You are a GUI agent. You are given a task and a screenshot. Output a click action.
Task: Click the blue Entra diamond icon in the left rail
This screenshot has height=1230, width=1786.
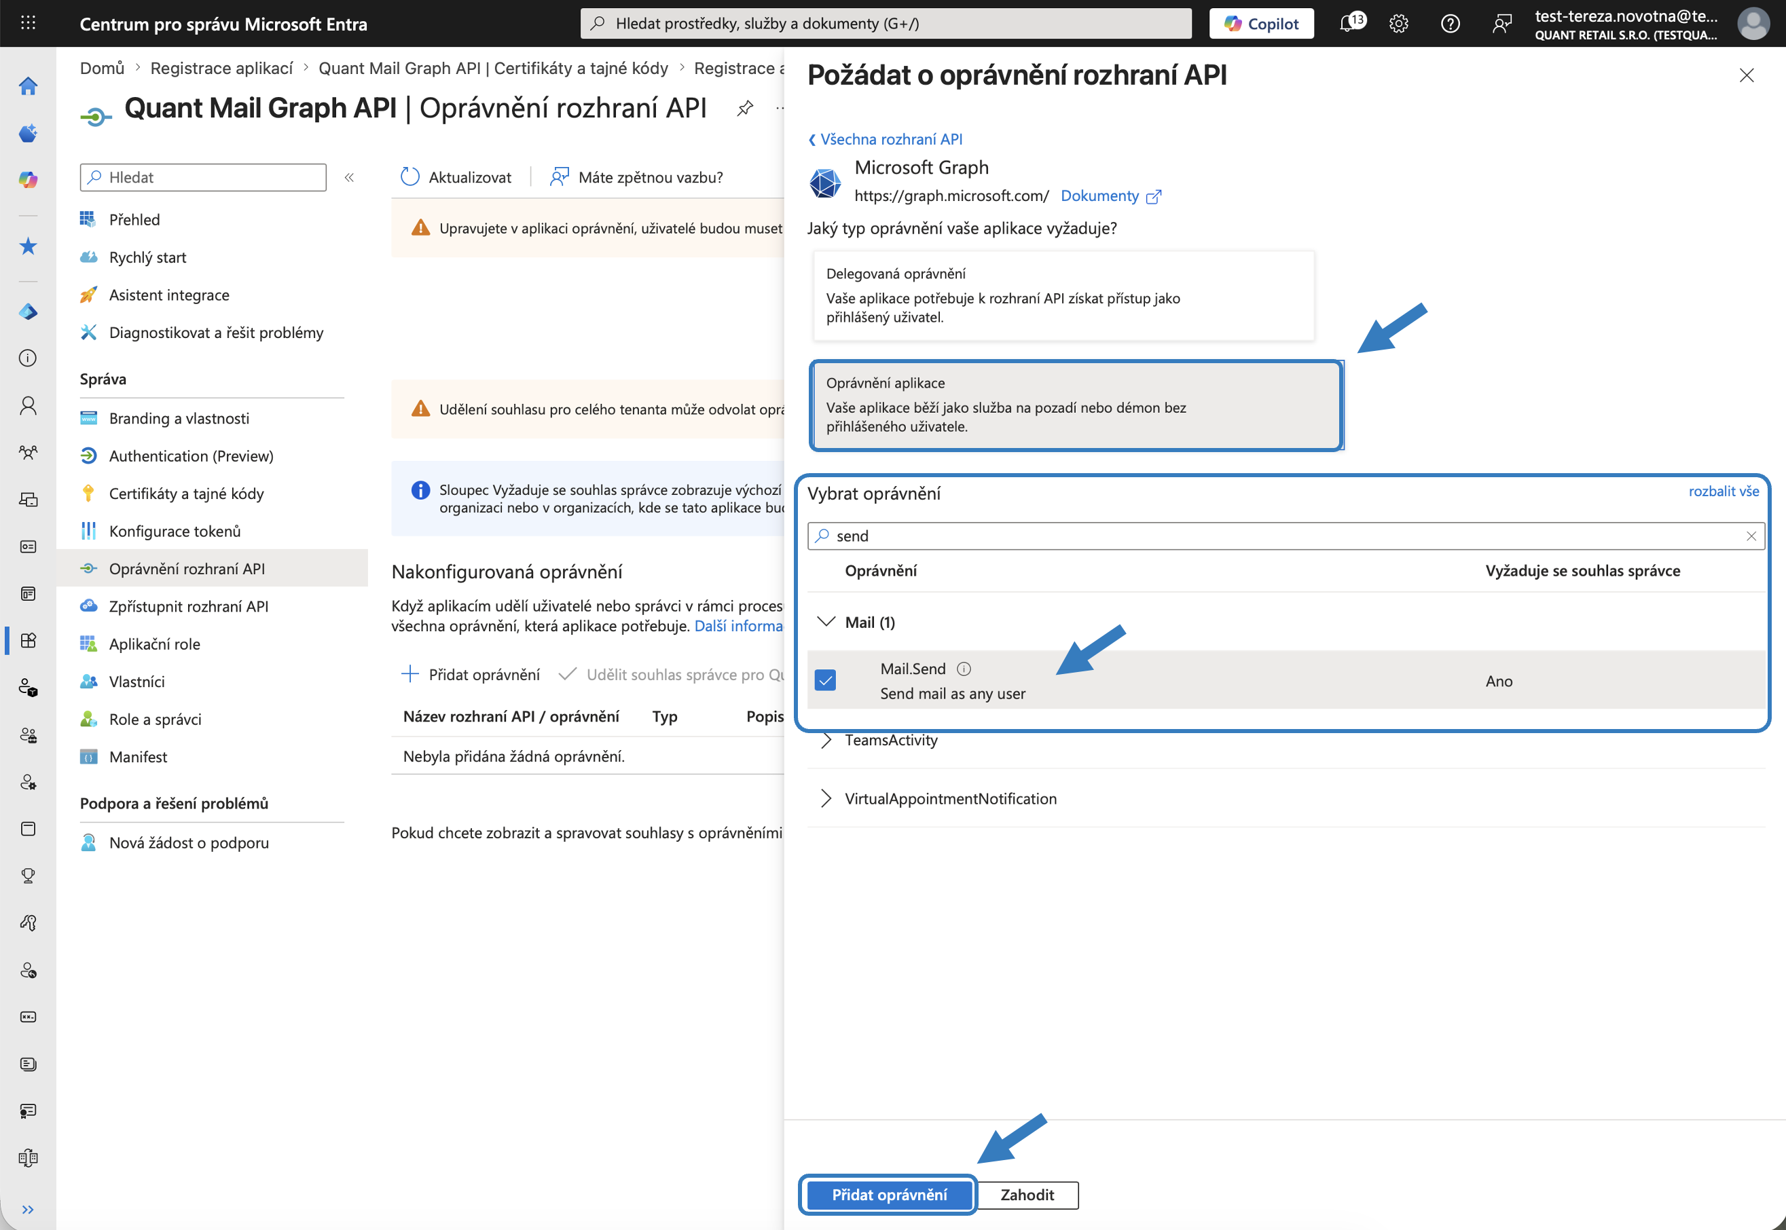29,312
